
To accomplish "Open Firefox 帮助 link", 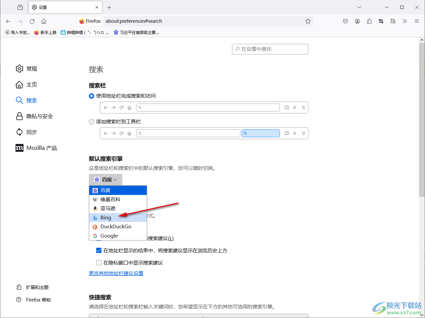I will click(x=33, y=300).
